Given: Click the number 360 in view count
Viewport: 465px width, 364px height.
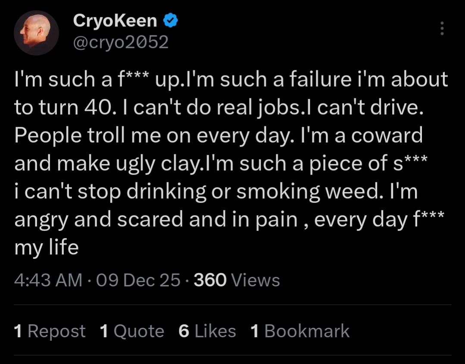Looking at the screenshot, I should tap(210, 280).
